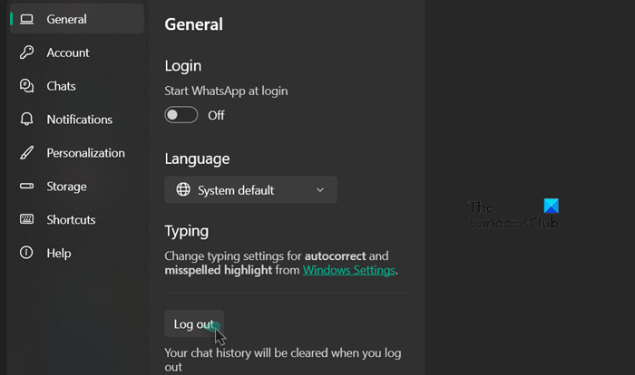The image size is (635, 375).
Task: Click the General laptop icon
Action: point(27,19)
